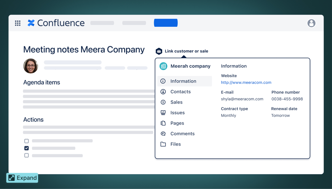This screenshot has width=332, height=189.
Task: Open the meeracom.com website link
Action: point(246,82)
